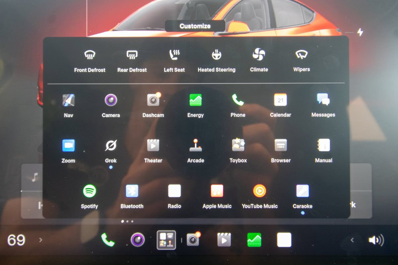Tap the Customize button
Image resolution: width=398 pixels, height=265 pixels.
(x=195, y=26)
